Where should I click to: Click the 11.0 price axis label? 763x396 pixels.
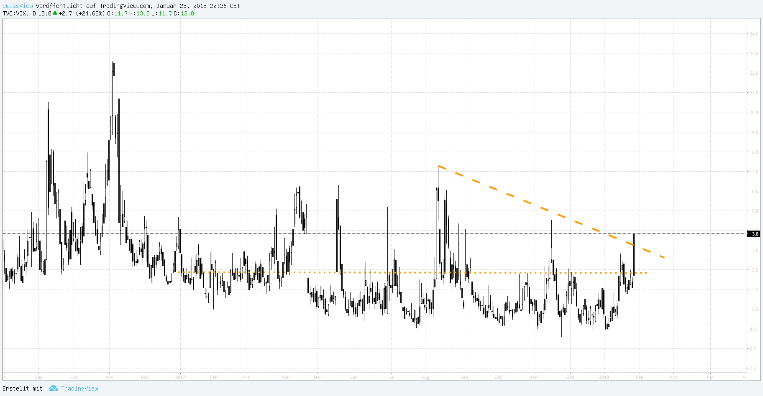pos(754,289)
